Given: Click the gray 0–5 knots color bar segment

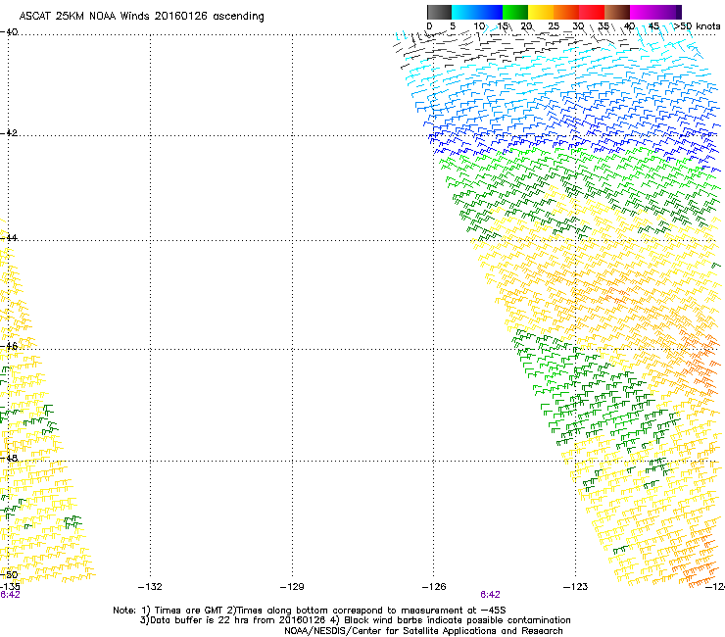Looking at the screenshot, I should tap(439, 12).
